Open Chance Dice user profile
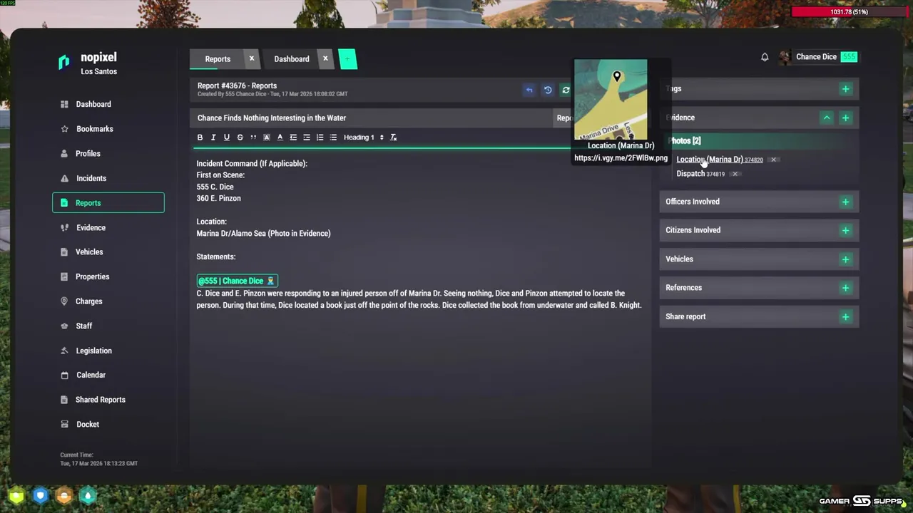This screenshot has height=513, width=913. 818,57
